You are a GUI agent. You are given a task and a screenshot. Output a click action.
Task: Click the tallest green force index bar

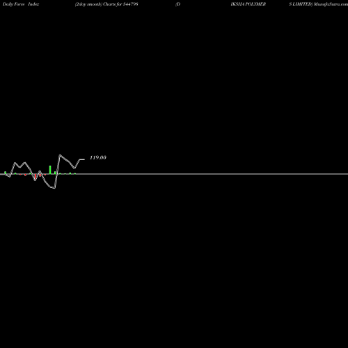click(50, 170)
